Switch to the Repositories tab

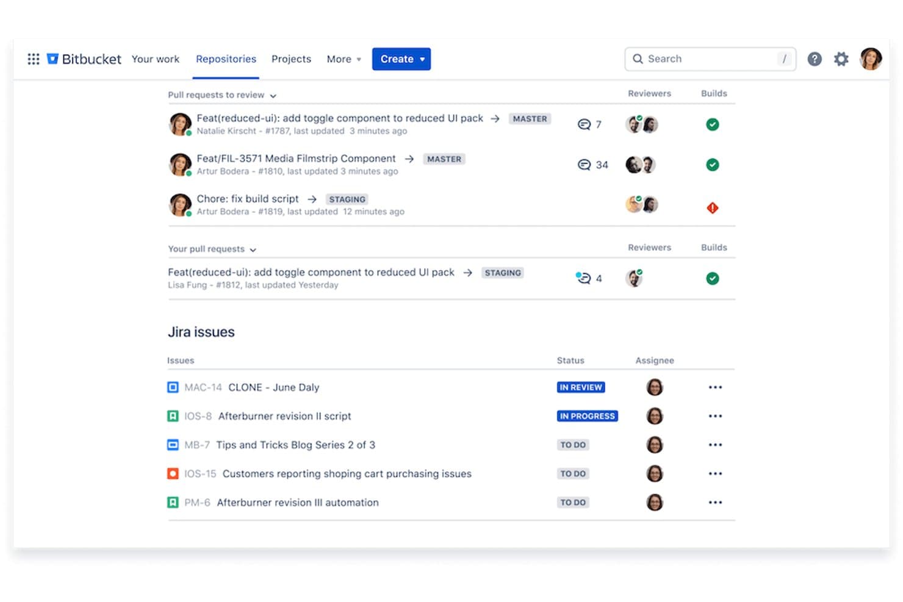coord(226,59)
